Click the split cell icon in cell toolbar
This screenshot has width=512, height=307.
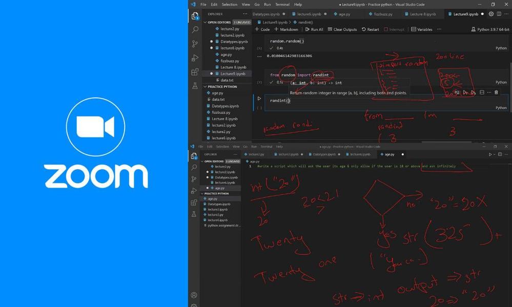(482, 92)
